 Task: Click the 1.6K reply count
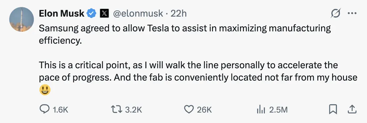click(x=60, y=110)
